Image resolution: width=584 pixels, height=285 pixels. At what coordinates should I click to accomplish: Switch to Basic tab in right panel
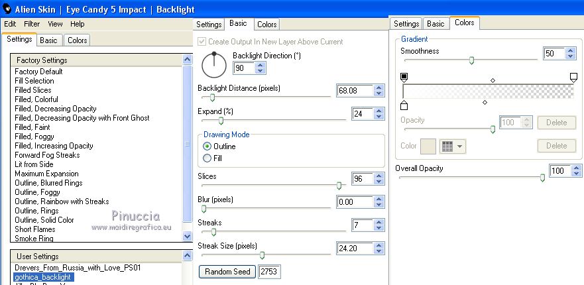point(436,24)
